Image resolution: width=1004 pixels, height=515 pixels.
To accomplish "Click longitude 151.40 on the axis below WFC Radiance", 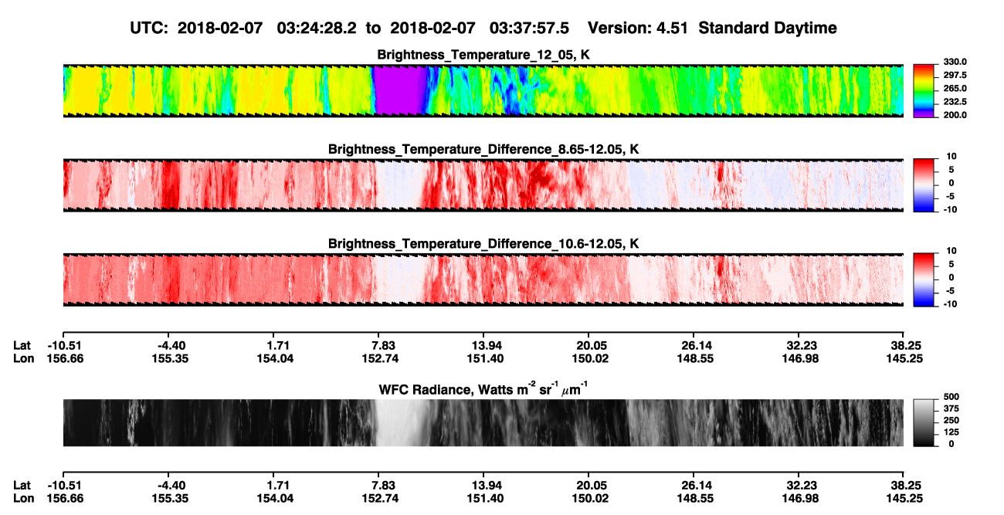I will (485, 498).
